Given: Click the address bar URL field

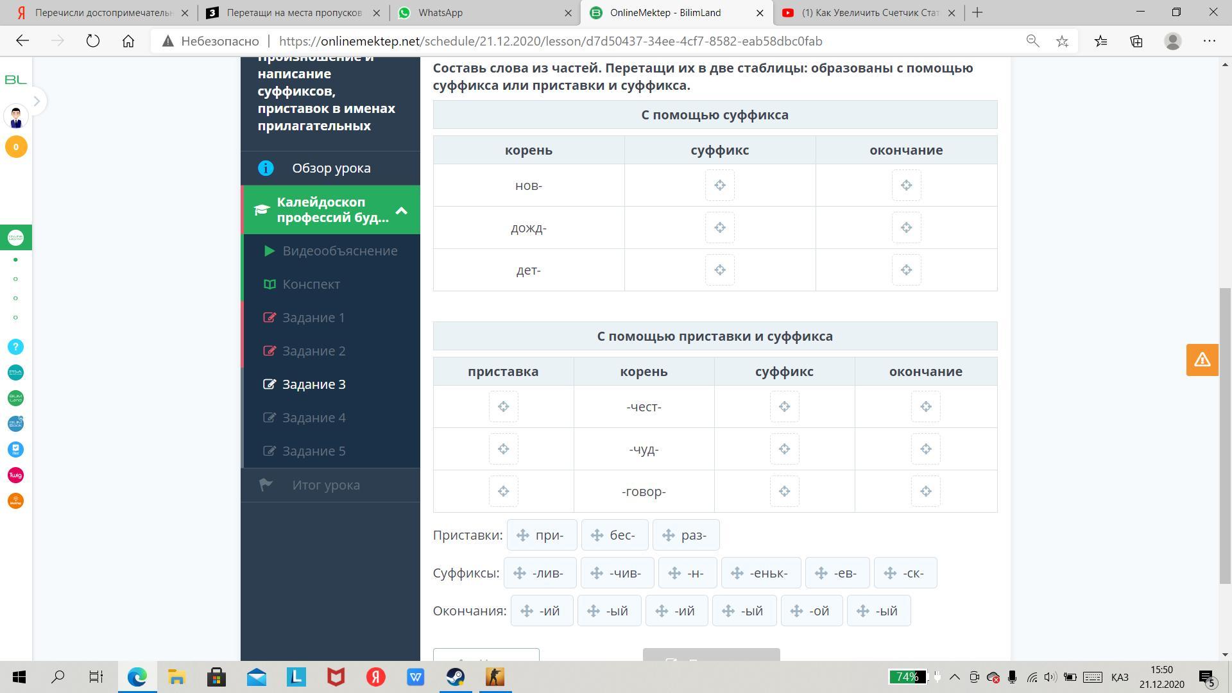Looking at the screenshot, I should [x=551, y=41].
